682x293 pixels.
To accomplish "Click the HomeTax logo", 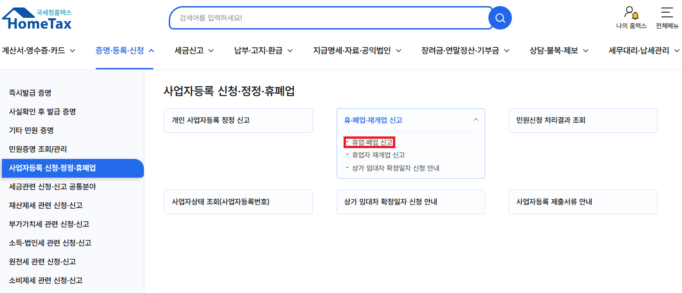I will pyautogui.click(x=37, y=19).
